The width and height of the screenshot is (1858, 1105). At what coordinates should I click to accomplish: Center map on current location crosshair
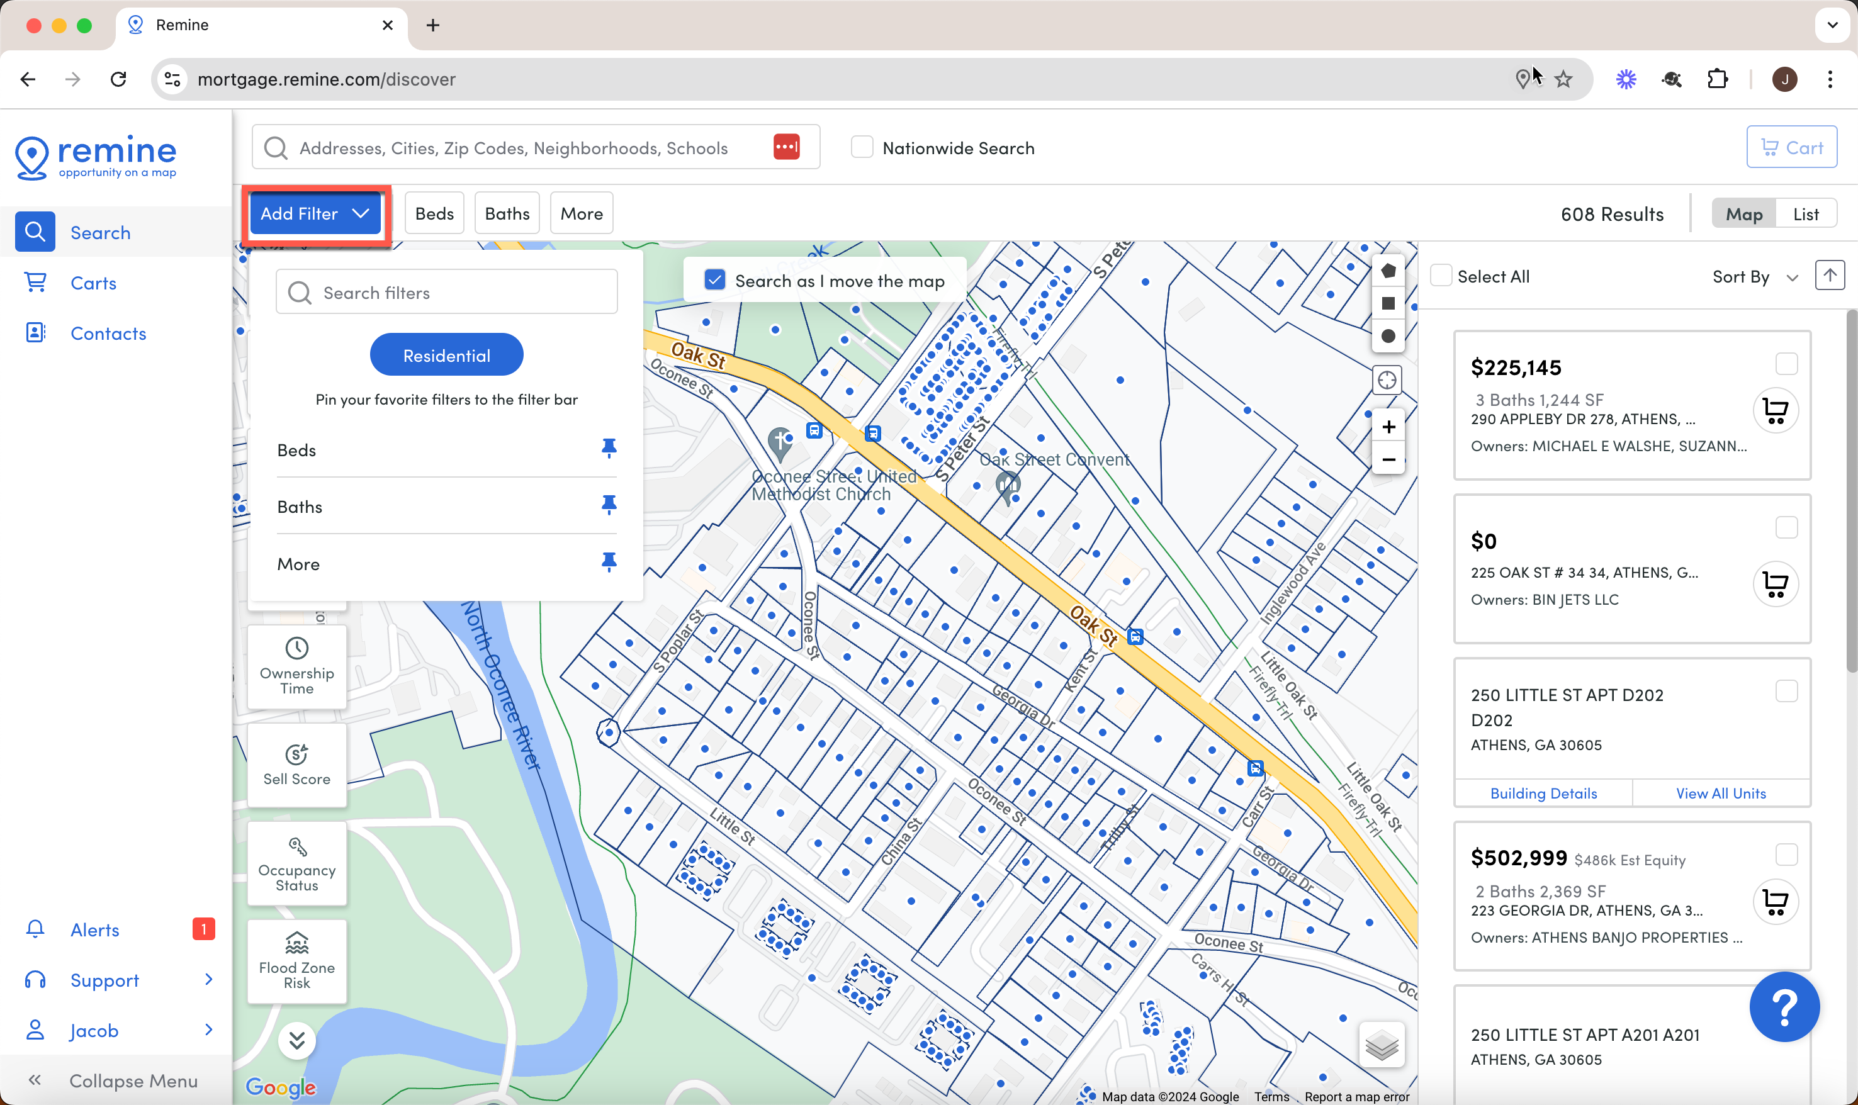(1387, 381)
